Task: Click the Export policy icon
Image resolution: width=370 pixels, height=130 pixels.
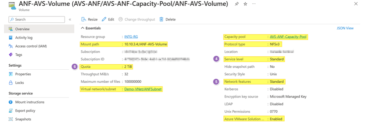Action: coord(10,111)
